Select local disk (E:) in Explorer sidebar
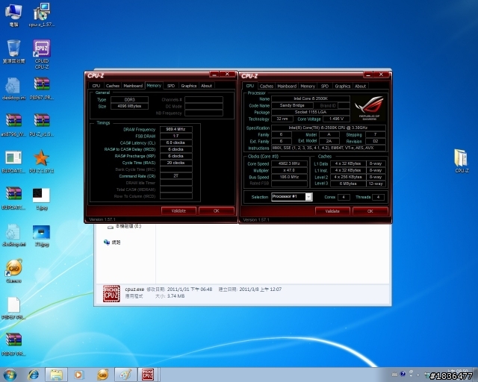This screenshot has height=382, width=478. click(125, 226)
